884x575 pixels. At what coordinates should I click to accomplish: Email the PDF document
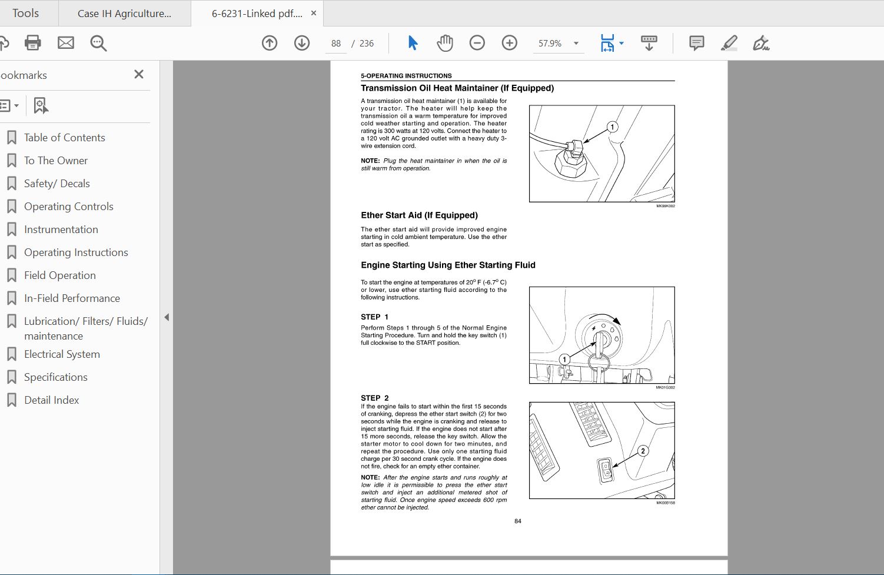click(65, 42)
